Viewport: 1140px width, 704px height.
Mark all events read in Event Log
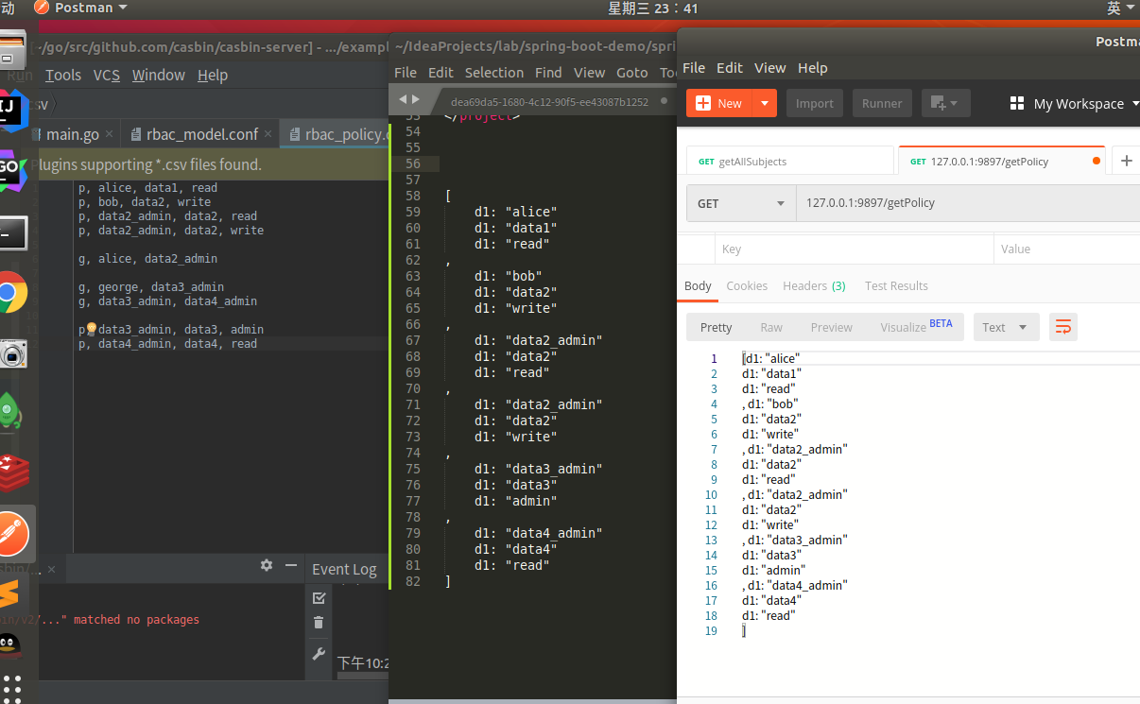[x=319, y=598]
